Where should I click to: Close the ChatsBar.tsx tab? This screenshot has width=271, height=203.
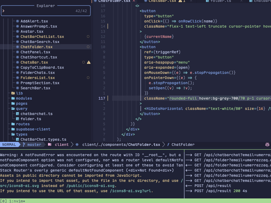coord(191,1)
